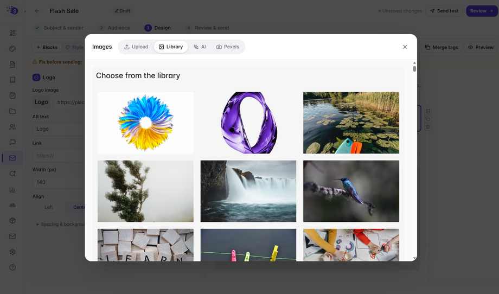Open Merge tags
Viewport: 499px width, 294px height.
point(442,47)
